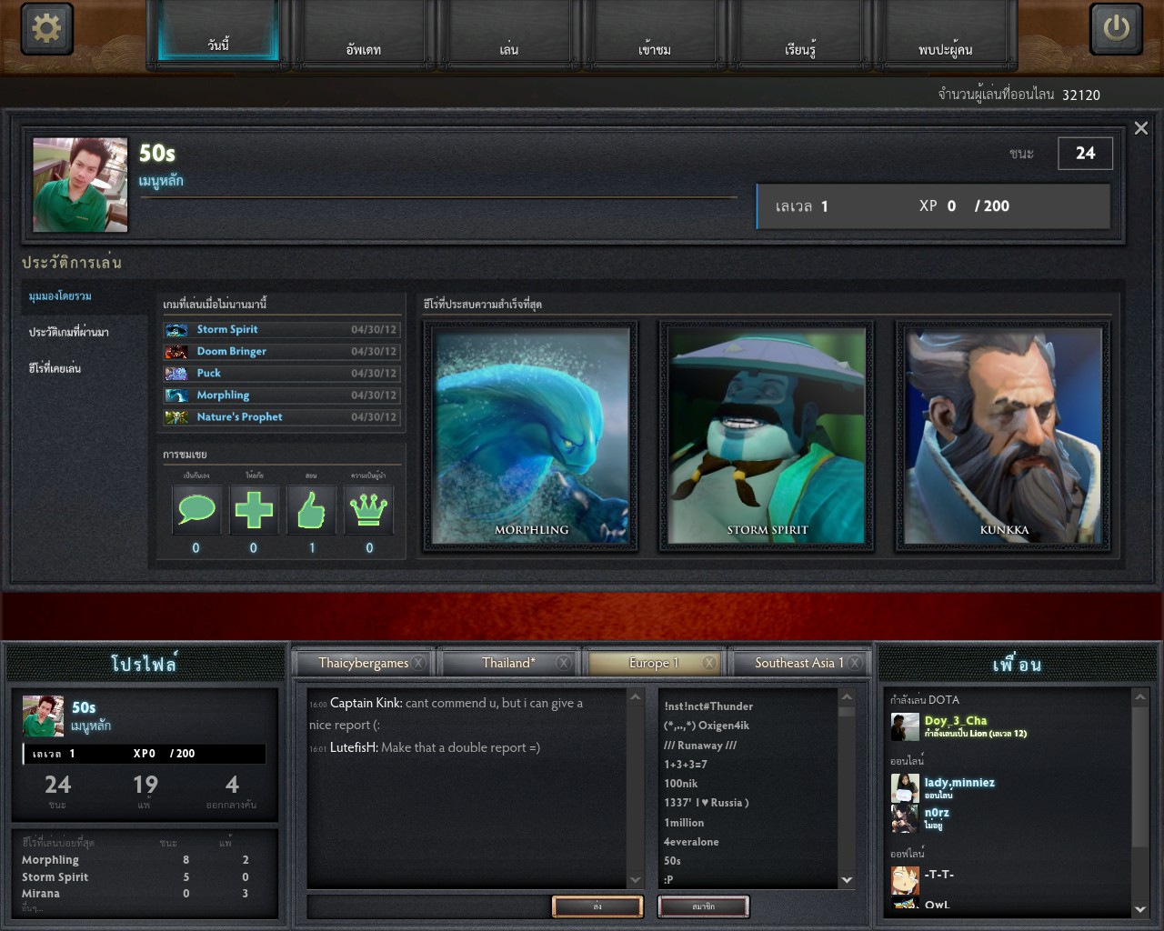The image size is (1164, 931).
Task: Select /// Runaway /// in channel member list
Action: (x=700, y=746)
